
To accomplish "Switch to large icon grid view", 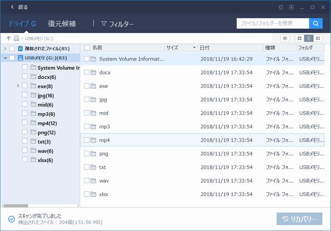I will [x=299, y=38].
